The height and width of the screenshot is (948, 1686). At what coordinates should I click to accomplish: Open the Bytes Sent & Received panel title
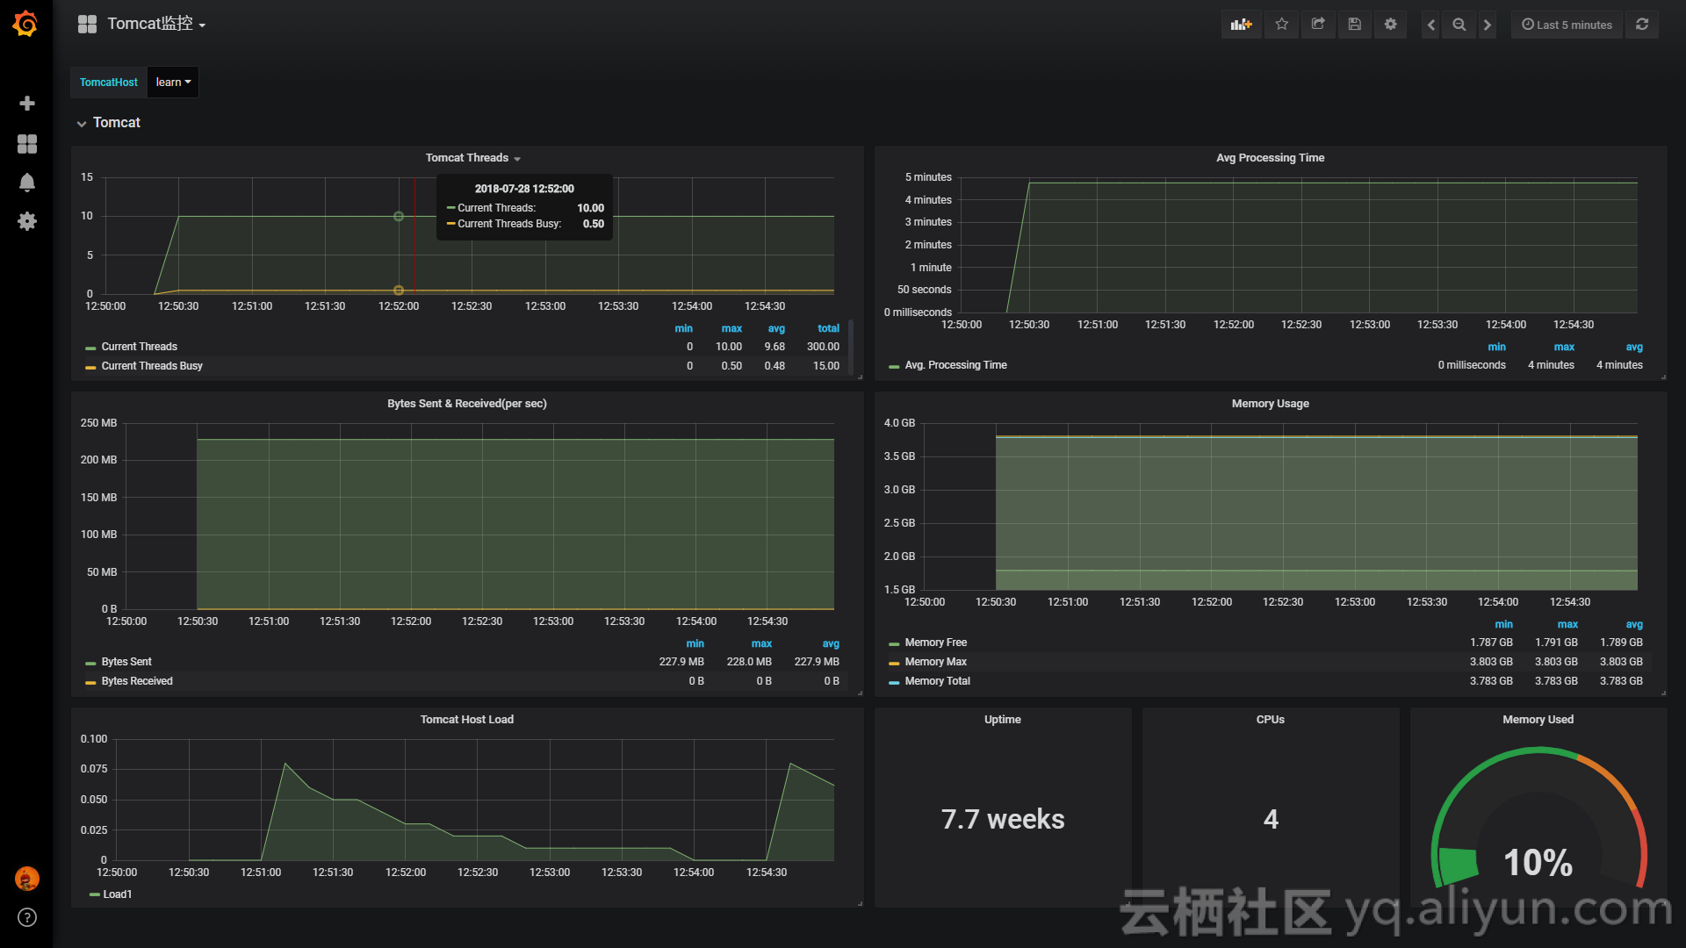(x=467, y=404)
